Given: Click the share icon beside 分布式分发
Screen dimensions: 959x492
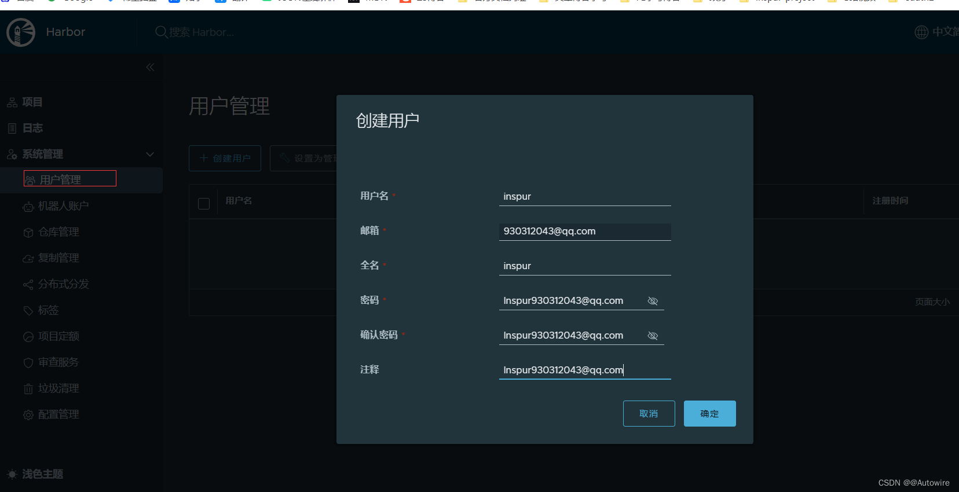Looking at the screenshot, I should pyautogui.click(x=28, y=285).
